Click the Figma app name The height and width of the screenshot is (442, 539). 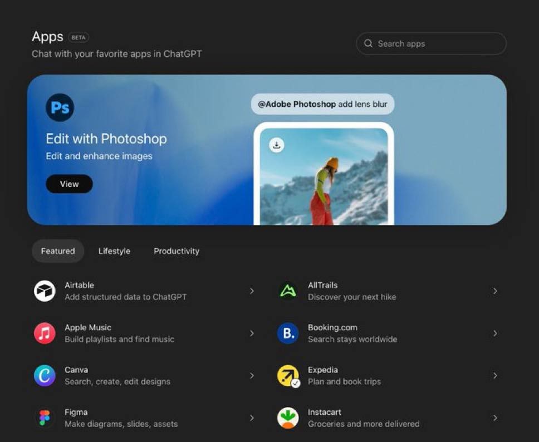pyautogui.click(x=76, y=412)
